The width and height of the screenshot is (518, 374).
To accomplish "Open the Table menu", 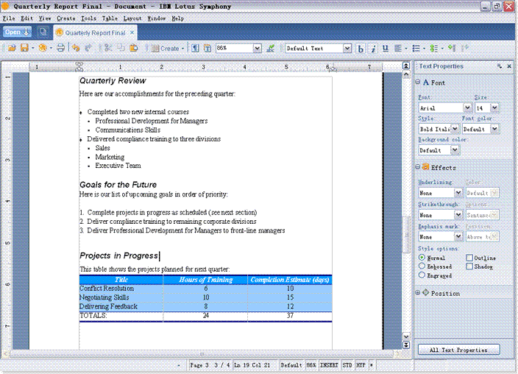I will [110, 18].
